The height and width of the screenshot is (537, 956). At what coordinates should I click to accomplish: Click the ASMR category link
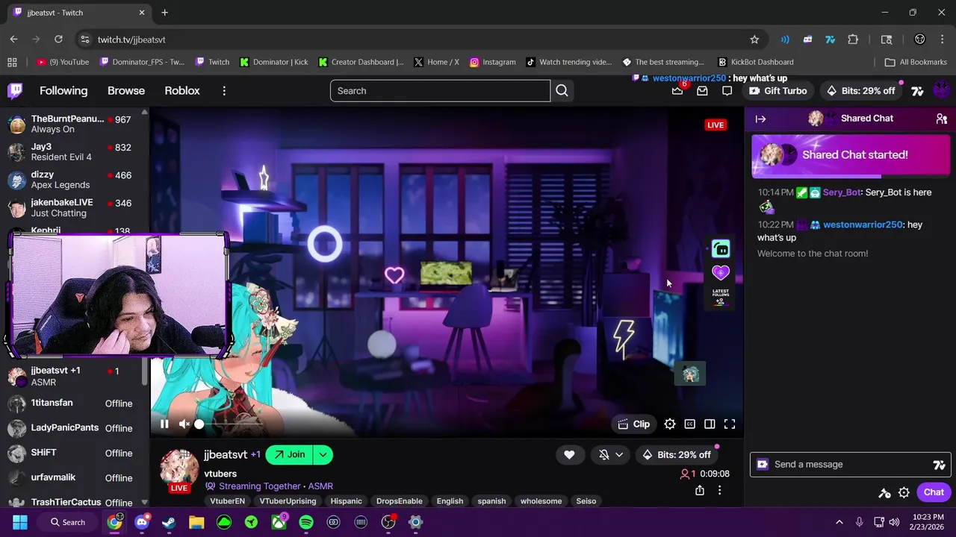tap(320, 486)
